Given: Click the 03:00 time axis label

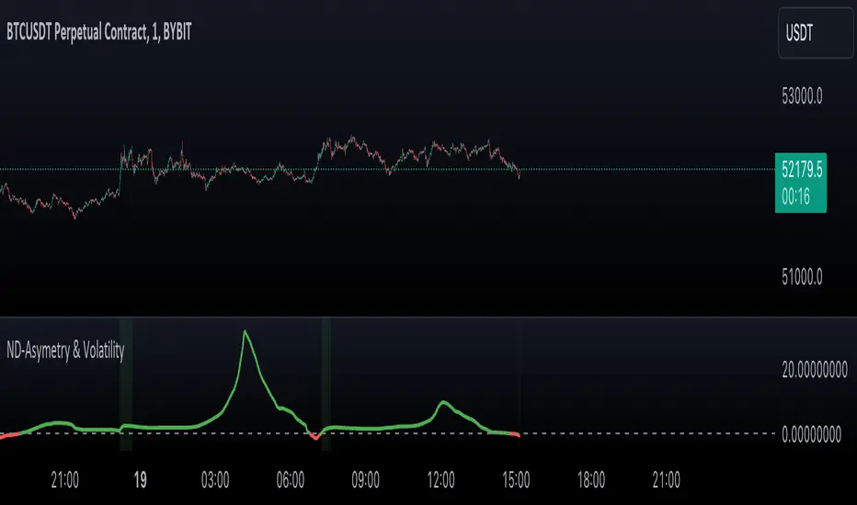Looking at the screenshot, I should [x=215, y=480].
